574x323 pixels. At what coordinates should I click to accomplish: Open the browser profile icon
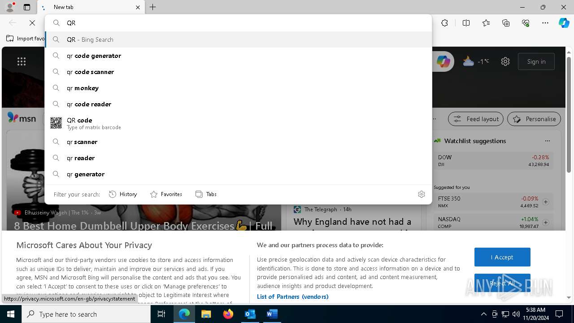[x=10, y=7]
